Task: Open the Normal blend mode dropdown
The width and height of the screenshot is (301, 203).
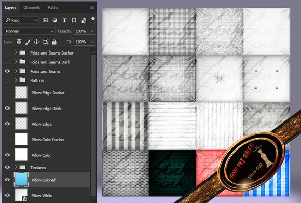Action: [29, 31]
